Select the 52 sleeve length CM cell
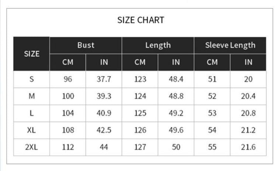This screenshot has height=171, width=278. point(212,96)
